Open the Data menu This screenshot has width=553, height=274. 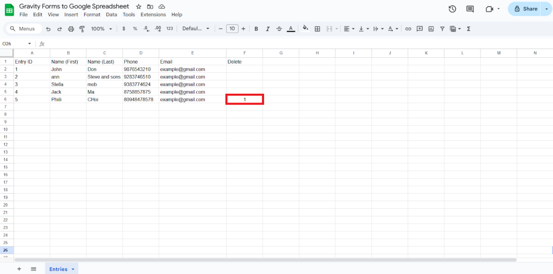click(x=111, y=15)
